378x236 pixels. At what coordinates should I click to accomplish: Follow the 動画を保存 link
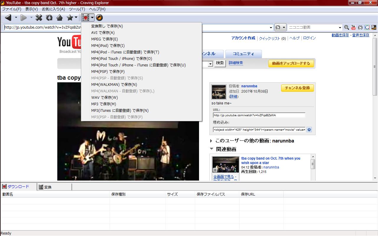pyautogui.click(x=340, y=35)
